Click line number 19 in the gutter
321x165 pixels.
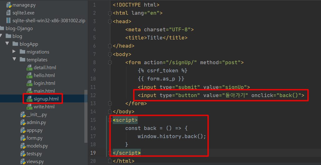93,153
